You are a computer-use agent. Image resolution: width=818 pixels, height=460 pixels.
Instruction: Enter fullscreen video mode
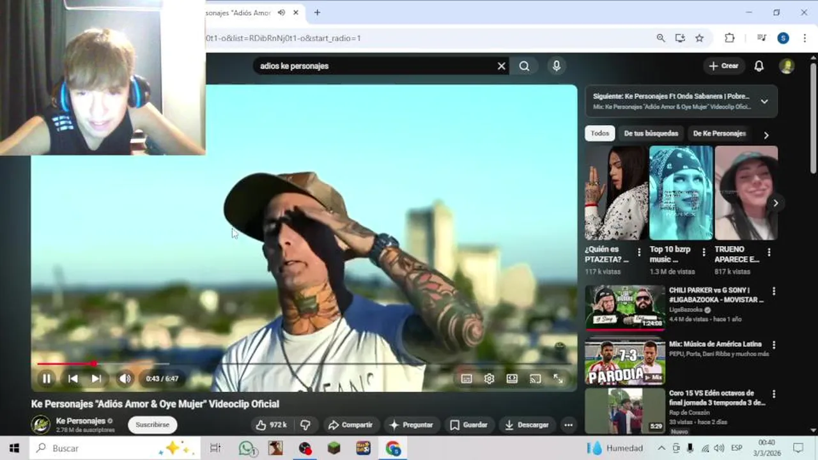[x=558, y=379]
